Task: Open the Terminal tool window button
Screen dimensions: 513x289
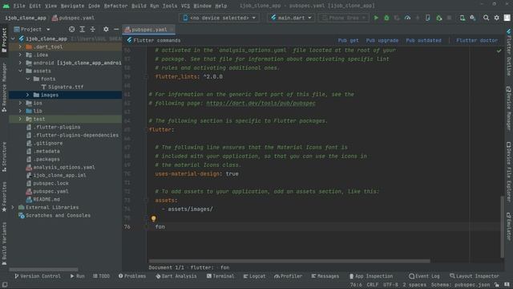Action: point(220,276)
